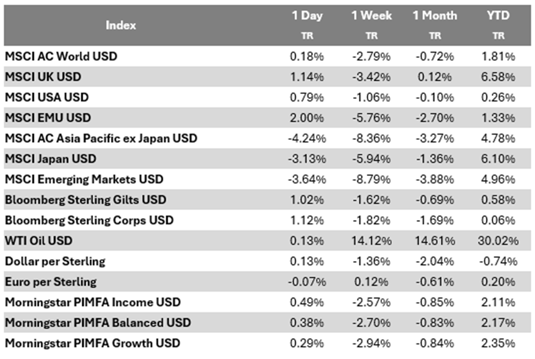This screenshot has width=535, height=359.
Task: Click the YTD column header
Action: coord(498,16)
